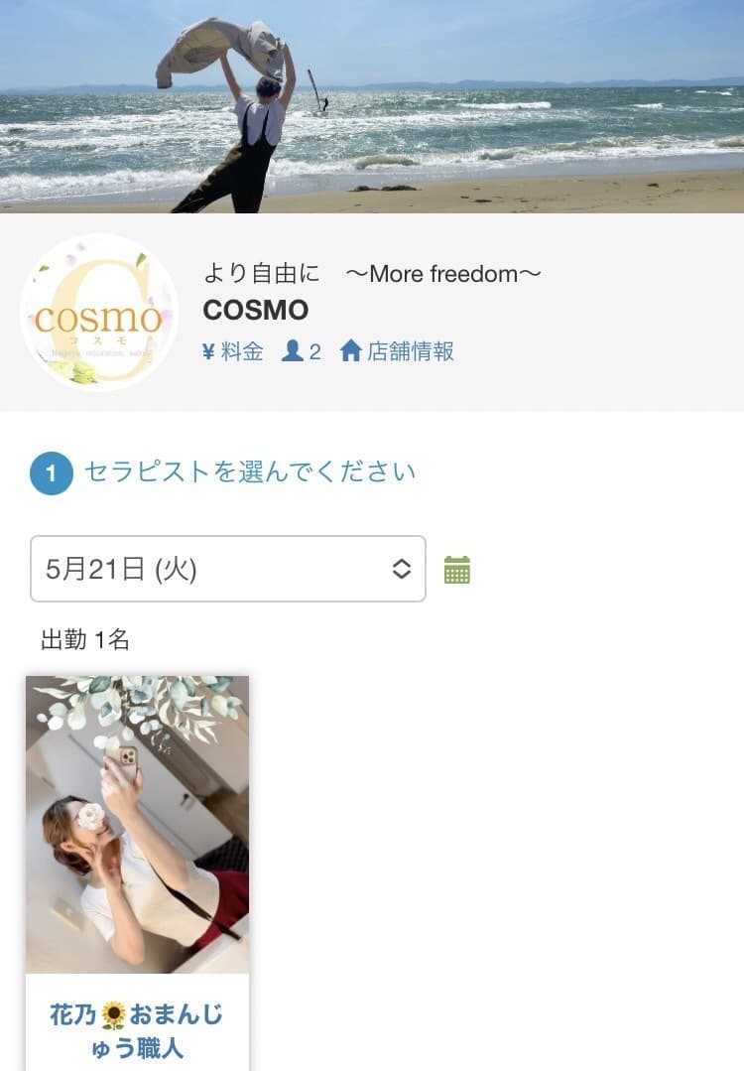Viewport: 744px width, 1071px height.
Task: Click the 出勤 1名 attendance label
Action: [85, 640]
